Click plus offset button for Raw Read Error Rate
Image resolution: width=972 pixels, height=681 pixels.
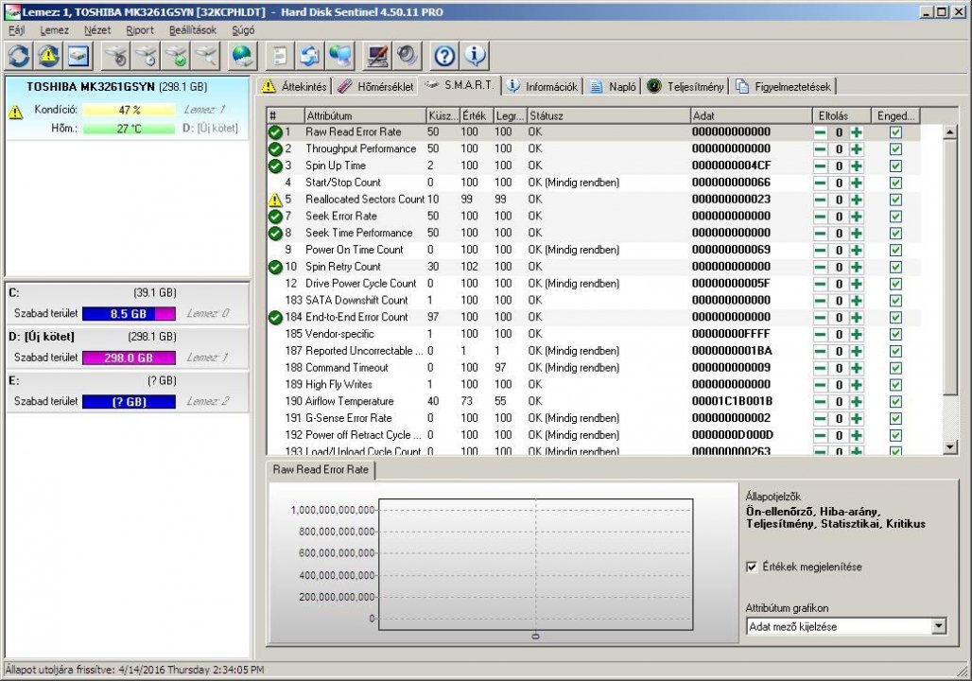[x=857, y=132]
